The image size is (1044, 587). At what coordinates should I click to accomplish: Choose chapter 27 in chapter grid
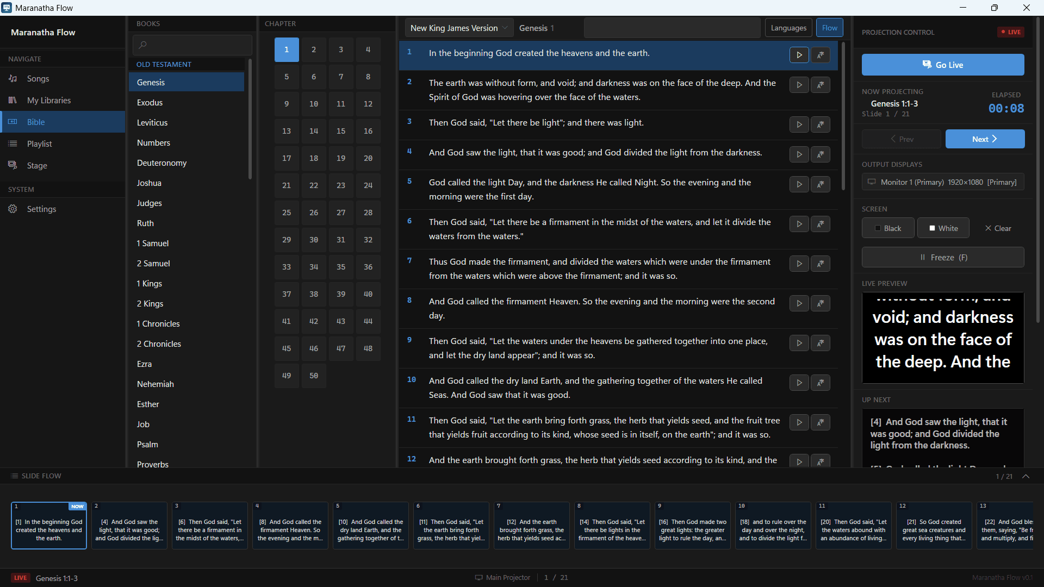(x=341, y=213)
